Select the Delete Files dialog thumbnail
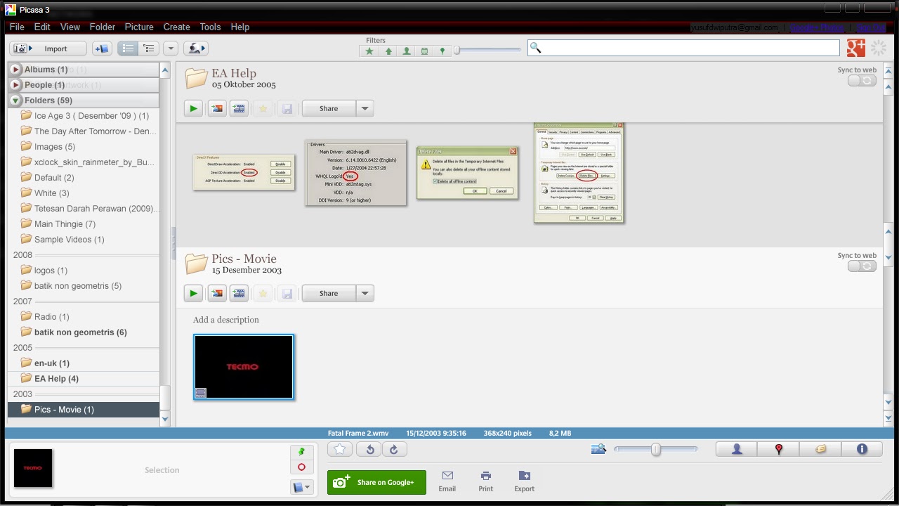This screenshot has height=506, width=899. pyautogui.click(x=467, y=173)
